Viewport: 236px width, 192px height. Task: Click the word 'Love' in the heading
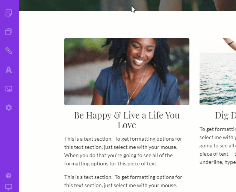[x=127, y=125]
